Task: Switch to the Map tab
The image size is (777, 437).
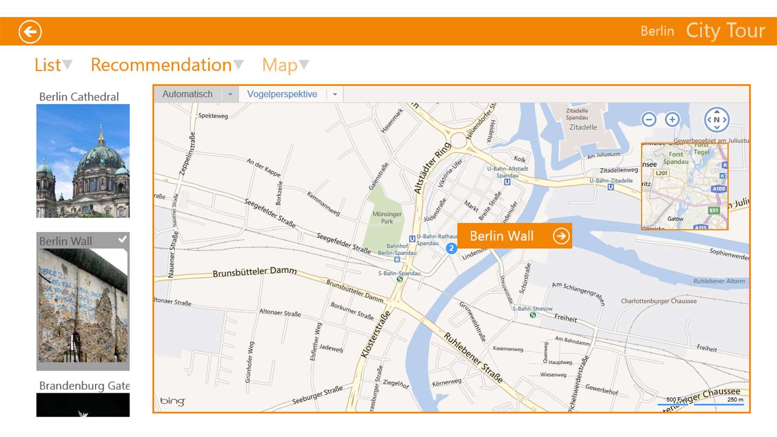Action: pyautogui.click(x=280, y=65)
